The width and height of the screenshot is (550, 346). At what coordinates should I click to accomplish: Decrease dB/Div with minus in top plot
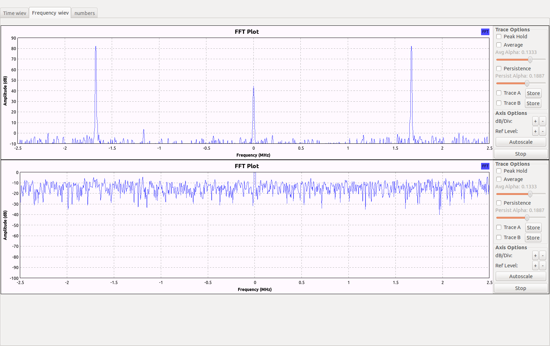pos(542,121)
